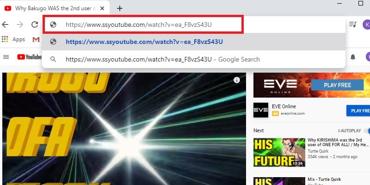The height and width of the screenshot is (185, 370).
Task: Open the Turtle Quirk channel name
Action: pos(318,151)
